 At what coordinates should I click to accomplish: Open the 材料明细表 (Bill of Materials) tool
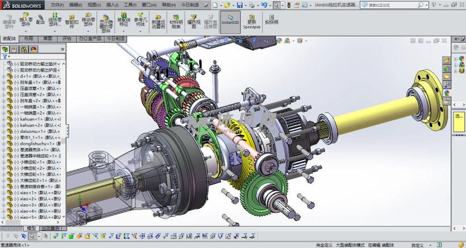point(176,22)
